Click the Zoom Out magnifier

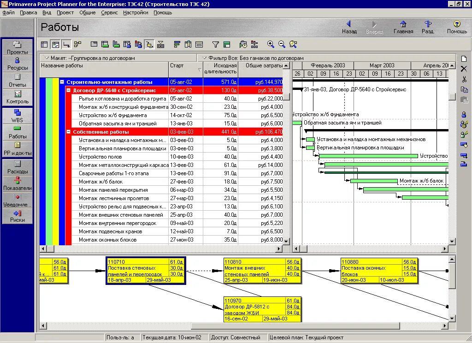[x=282, y=45]
